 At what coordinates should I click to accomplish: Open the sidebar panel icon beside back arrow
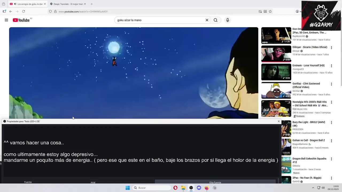[4, 11]
